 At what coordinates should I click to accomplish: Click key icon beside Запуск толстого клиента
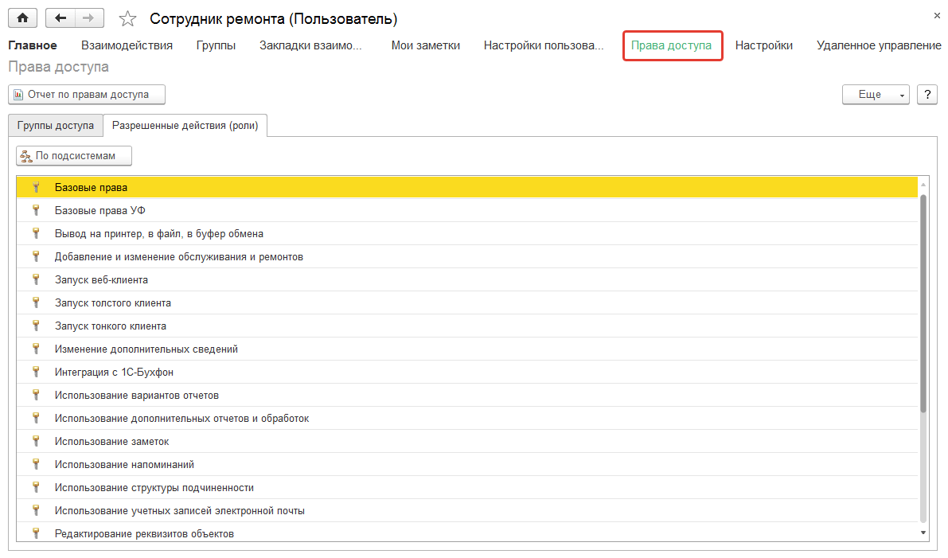(x=37, y=302)
